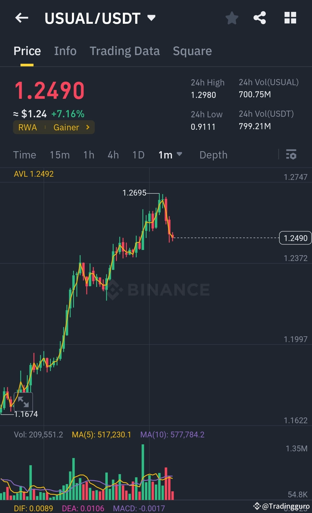
Task: Switch the chart to 1D timeframe
Action: (138, 155)
